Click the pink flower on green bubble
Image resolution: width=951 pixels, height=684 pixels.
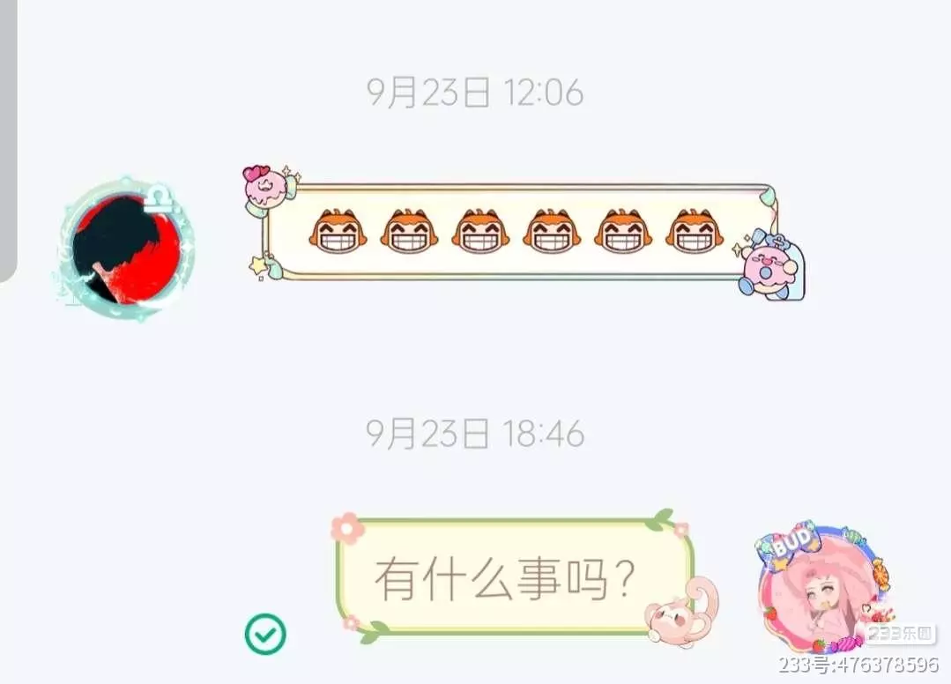pyautogui.click(x=348, y=529)
